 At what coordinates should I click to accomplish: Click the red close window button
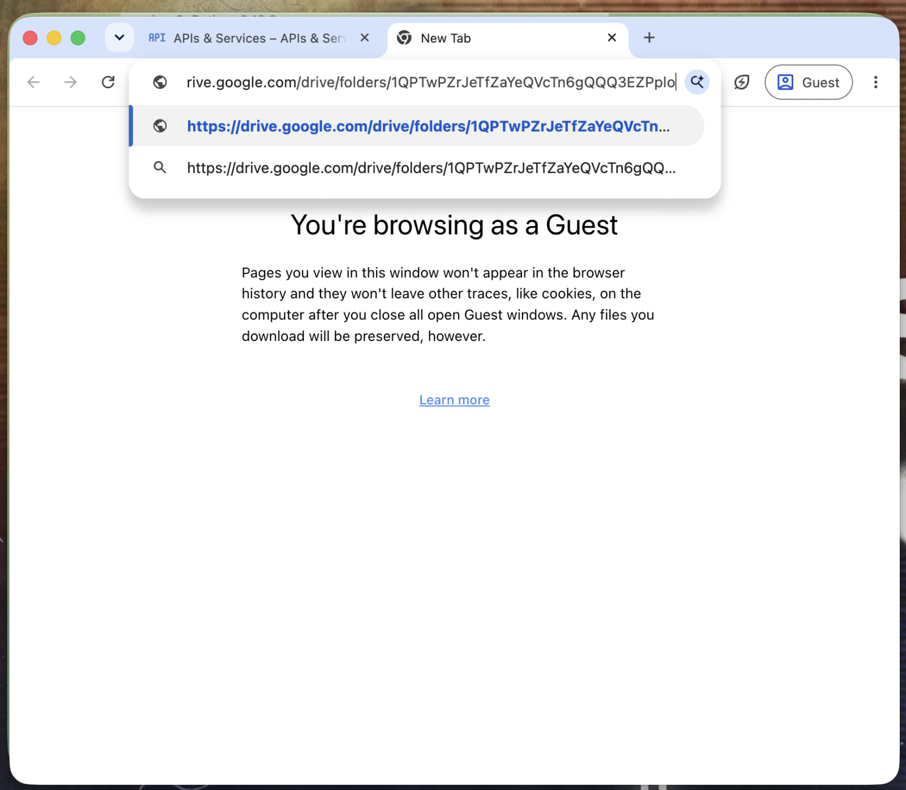(x=30, y=38)
